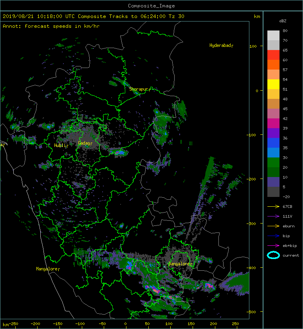Click the 2019/08/21 10:18:00 UTC timestamp
303x329 pixels.
[39, 16]
